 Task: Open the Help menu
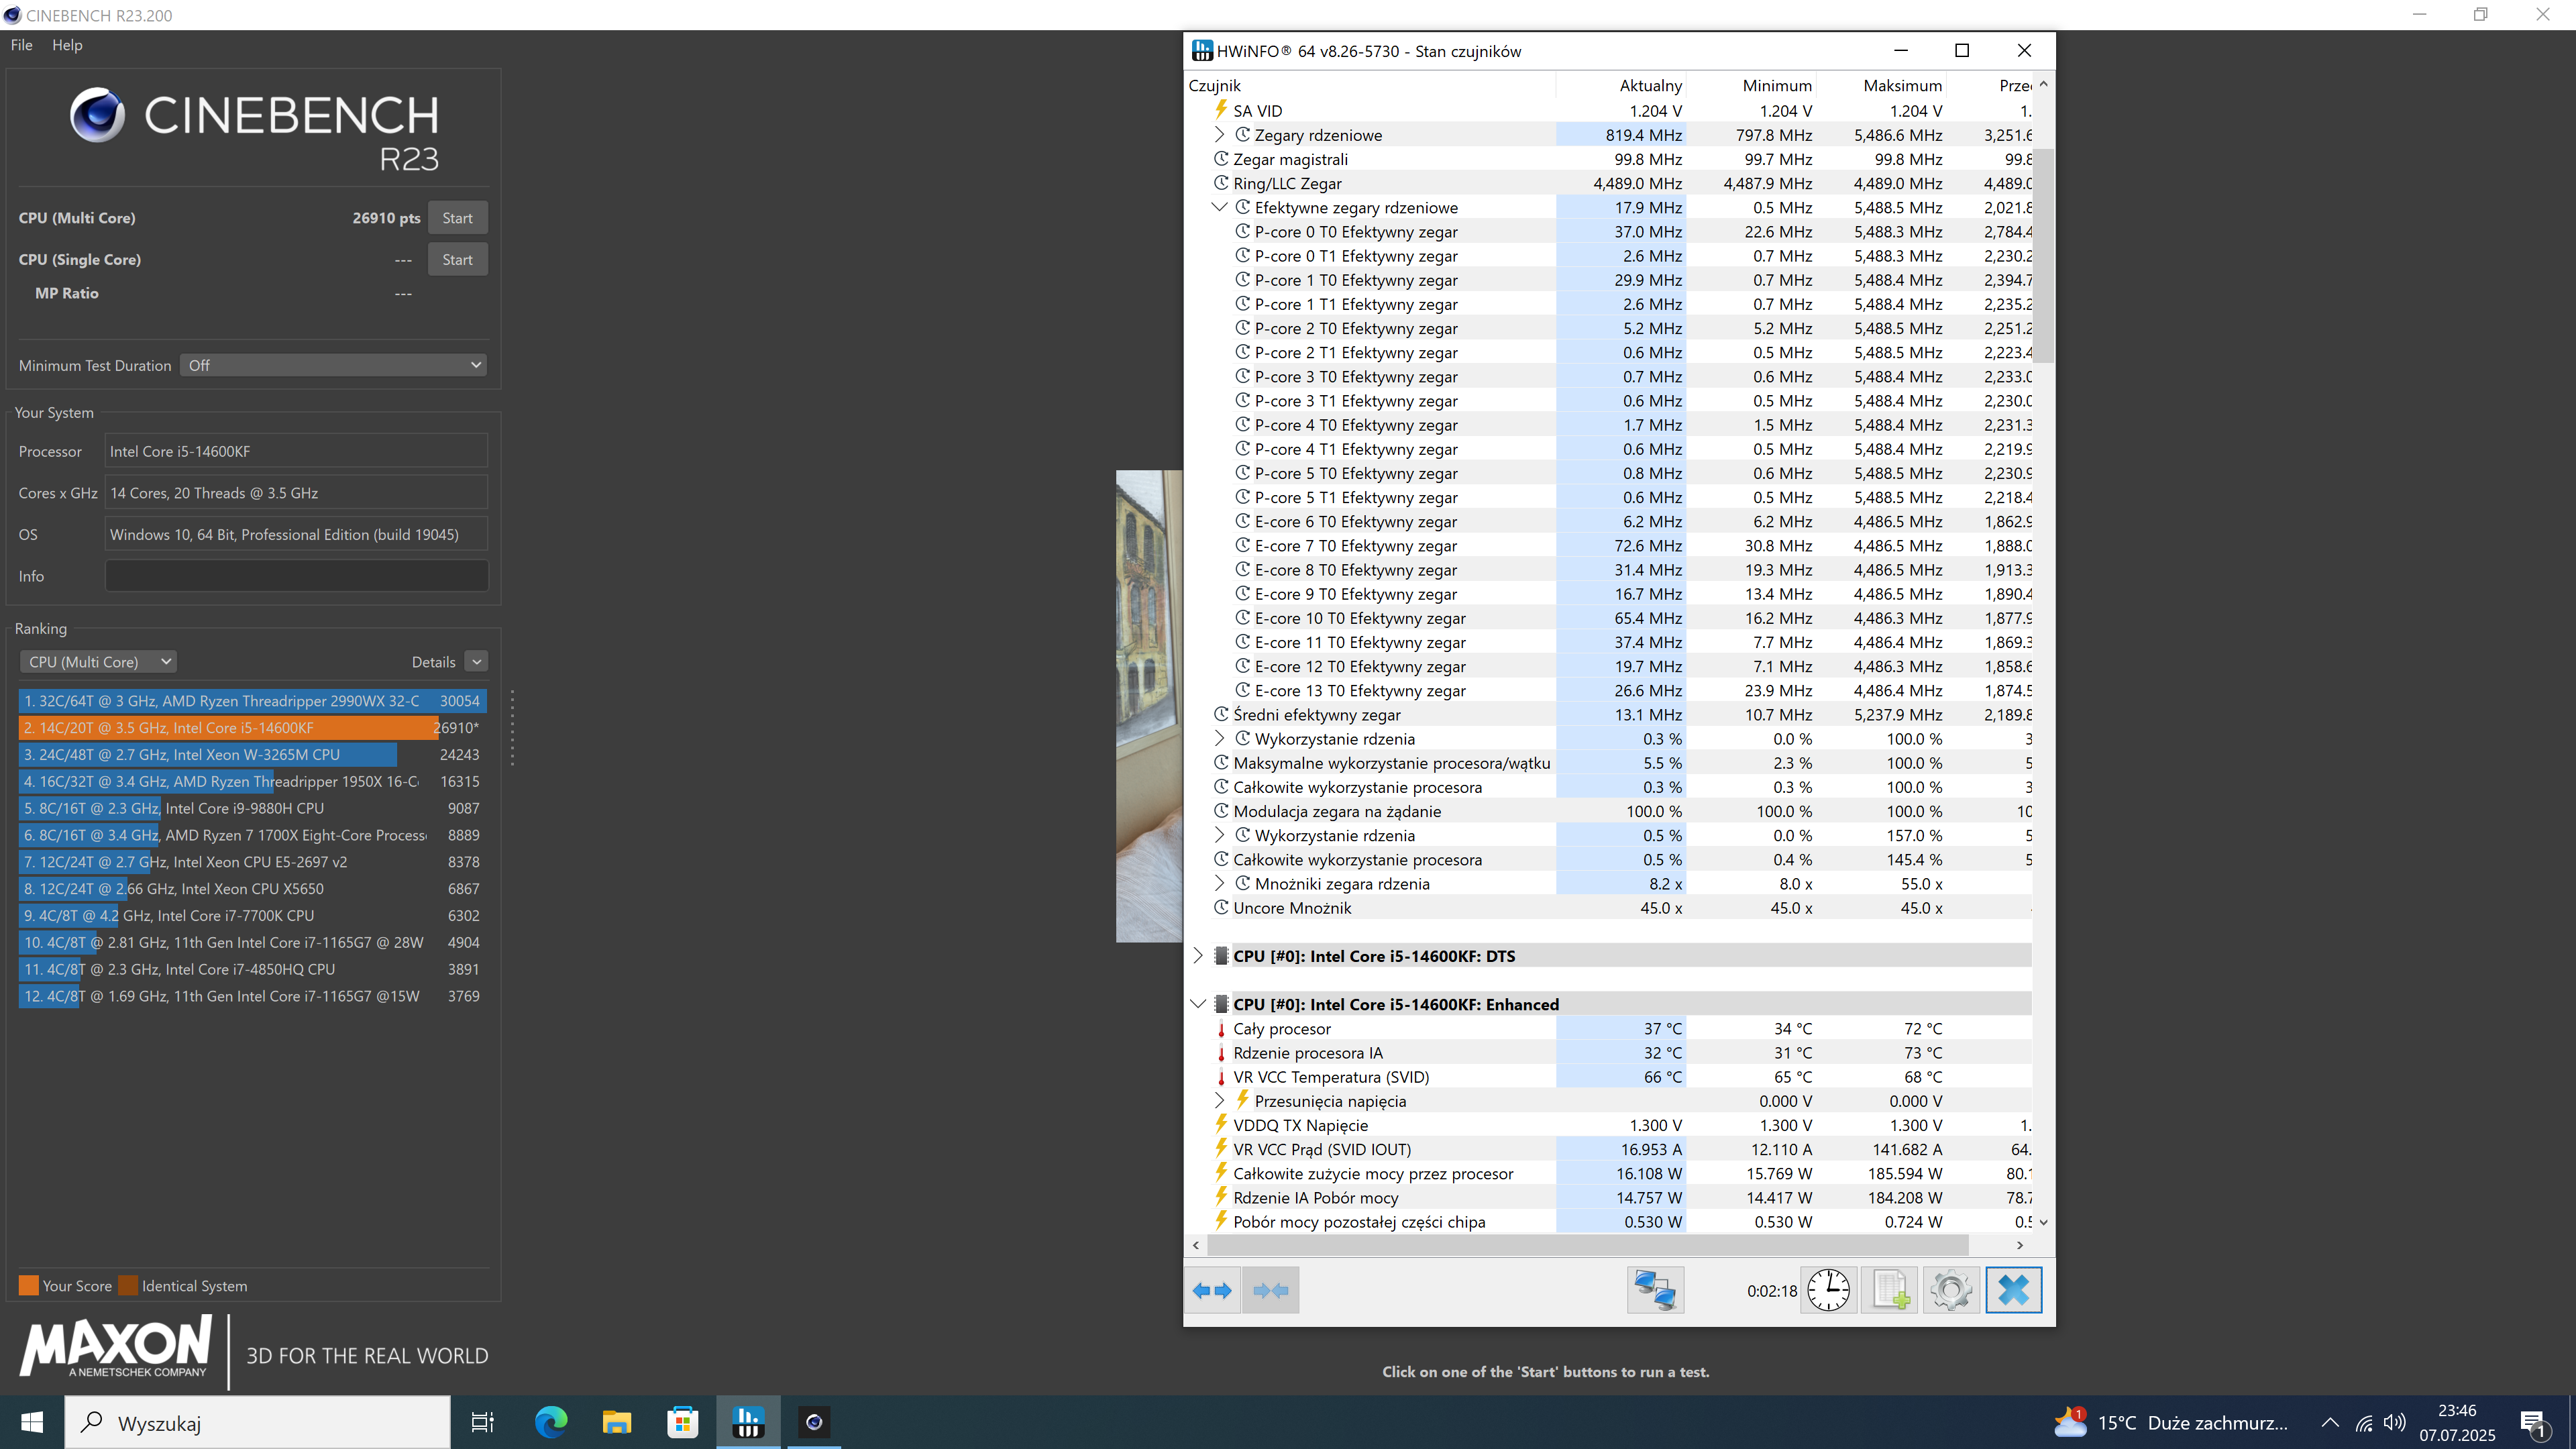67,45
